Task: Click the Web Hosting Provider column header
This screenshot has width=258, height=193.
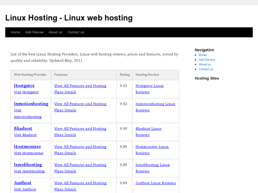Action: point(30,75)
